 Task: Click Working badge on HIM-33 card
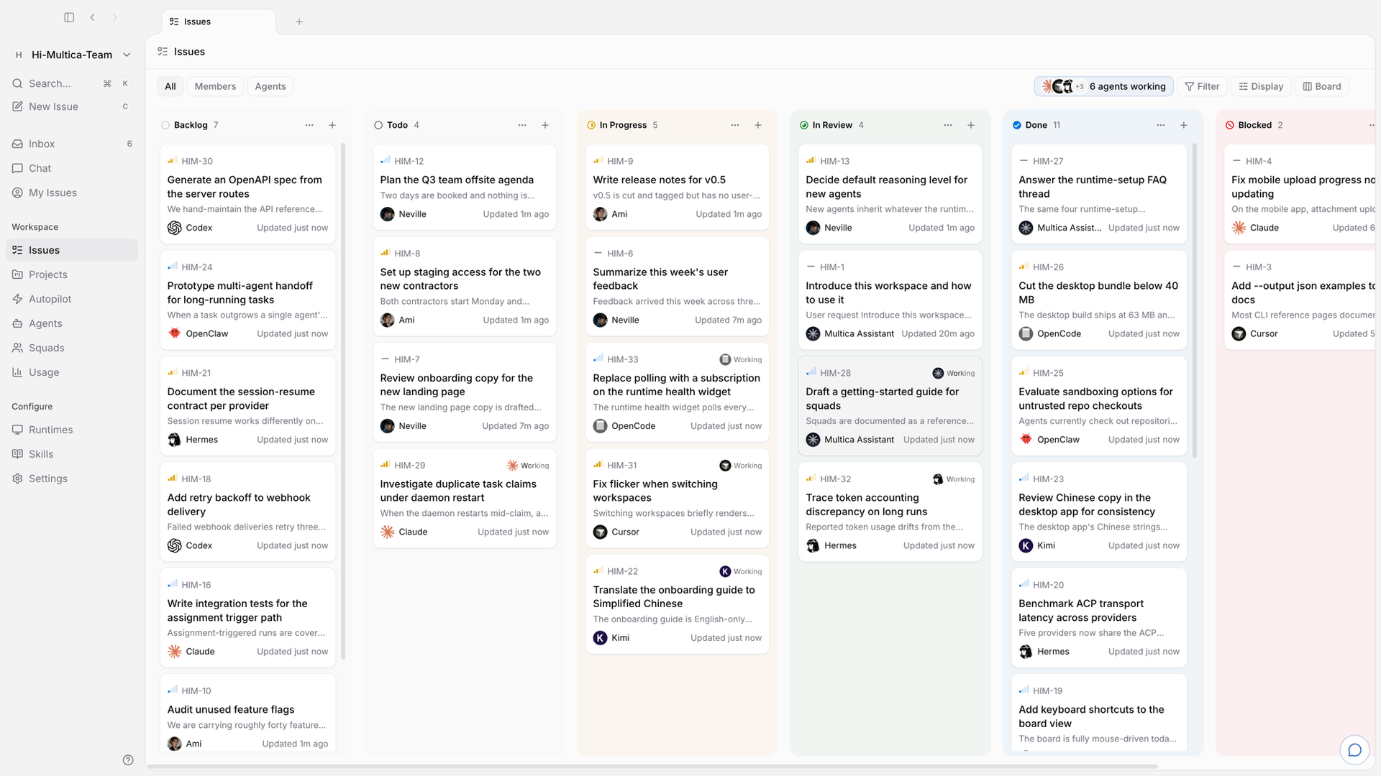click(x=741, y=359)
